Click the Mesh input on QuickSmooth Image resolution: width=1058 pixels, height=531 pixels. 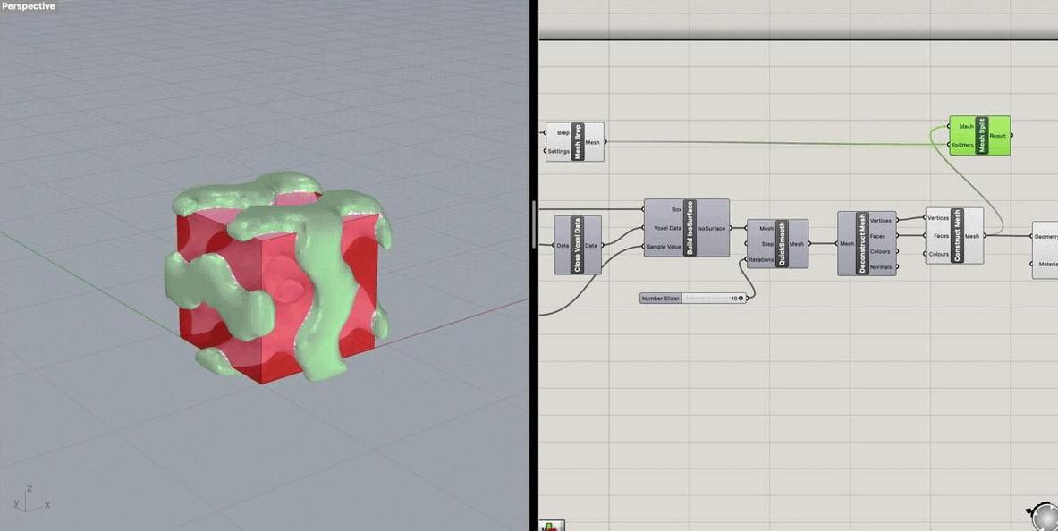point(766,228)
